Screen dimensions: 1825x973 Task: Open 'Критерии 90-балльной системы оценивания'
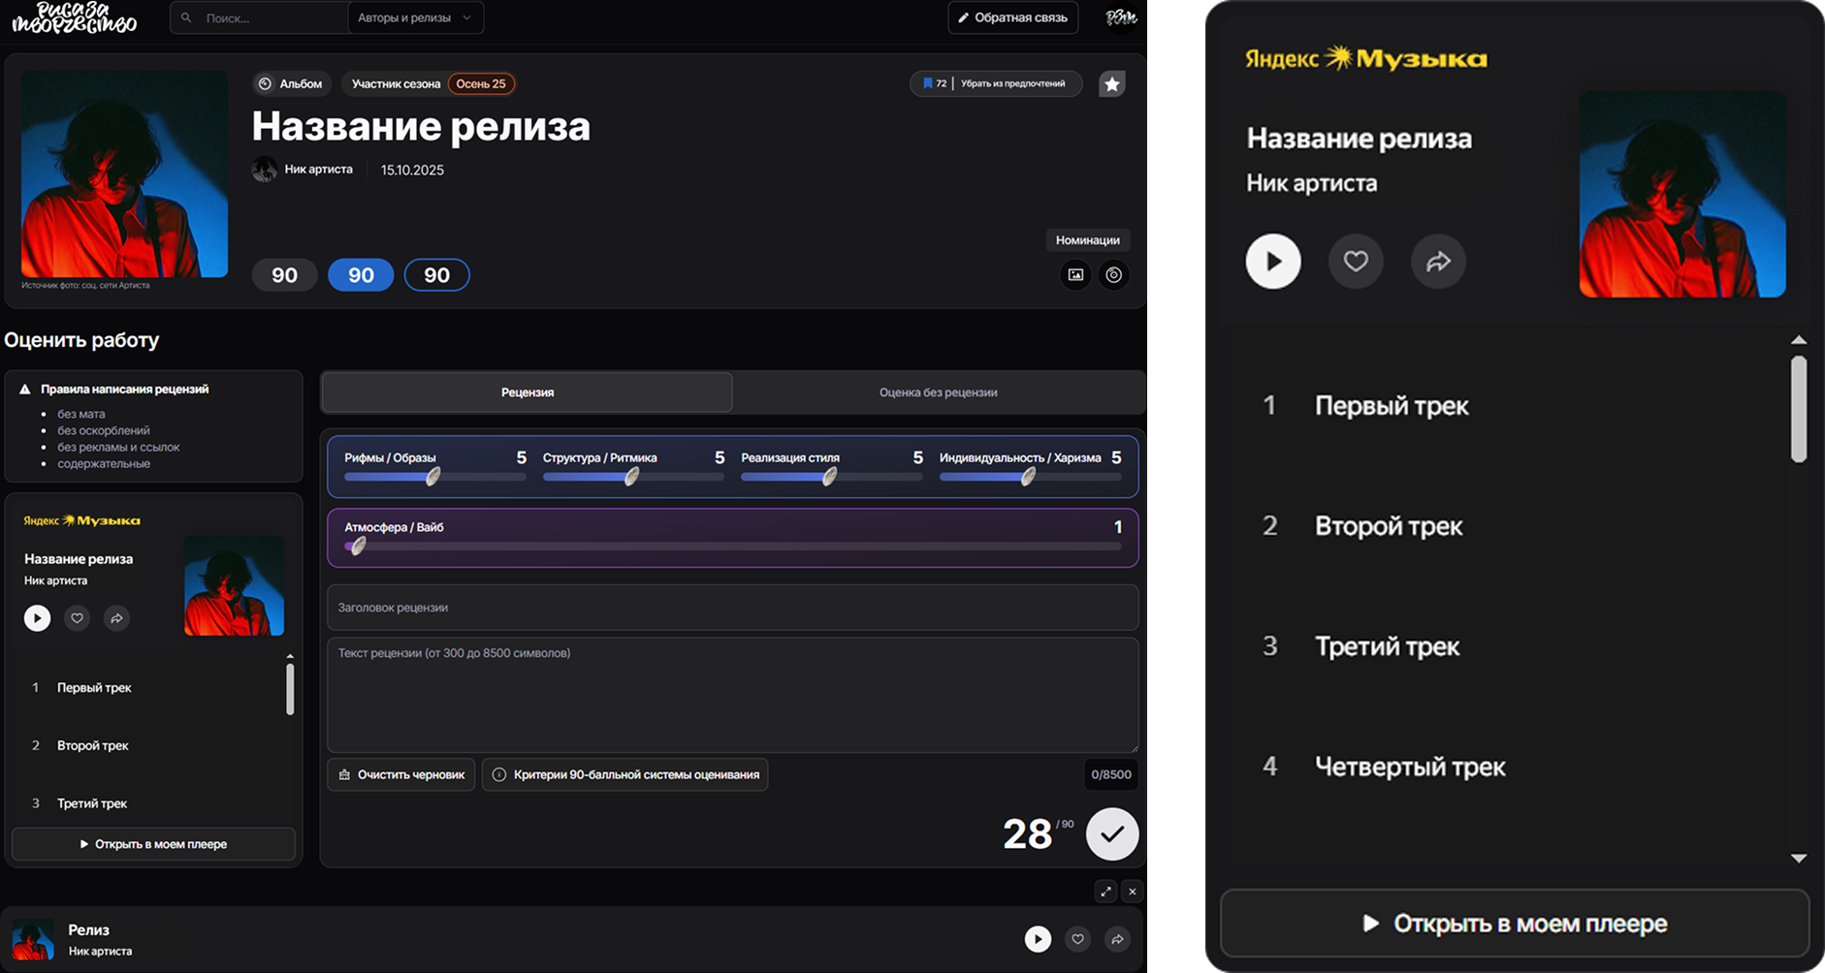pyautogui.click(x=625, y=774)
